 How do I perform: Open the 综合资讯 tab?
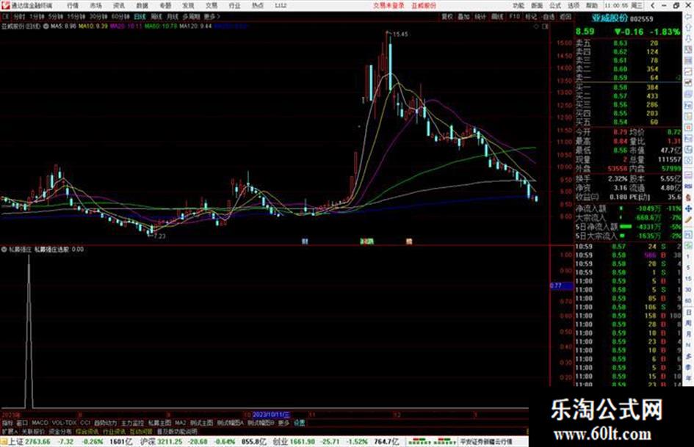coord(87,431)
